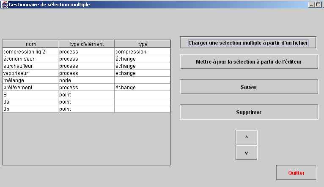The height and width of the screenshot is (187, 324).
Task: Sort by the nom column header
Action: 30,44
